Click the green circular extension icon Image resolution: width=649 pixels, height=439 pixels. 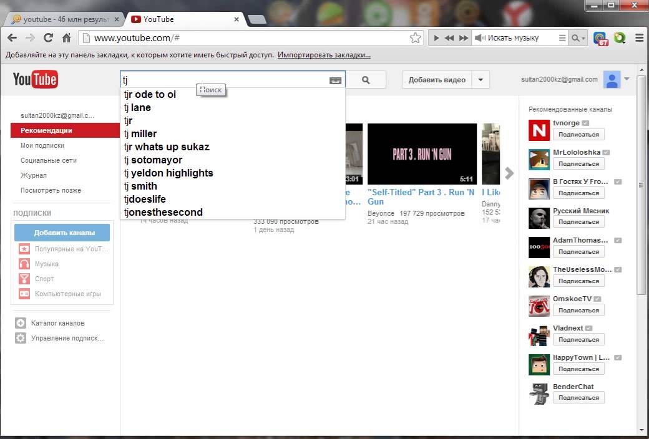(x=620, y=38)
